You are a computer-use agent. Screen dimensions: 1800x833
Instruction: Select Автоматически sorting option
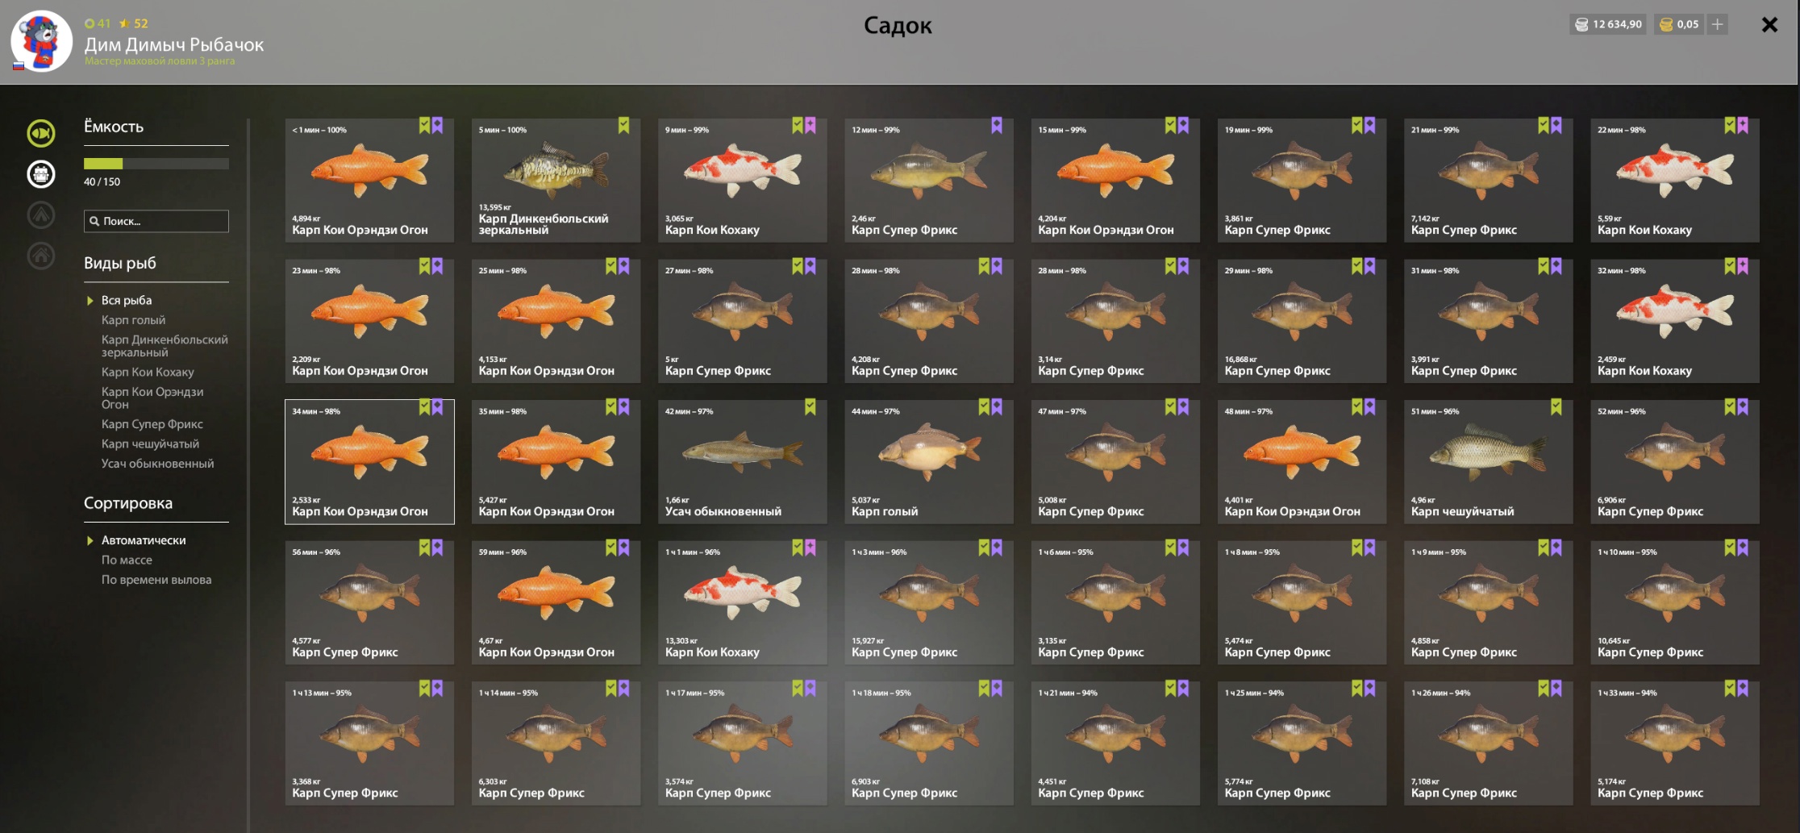(x=144, y=540)
